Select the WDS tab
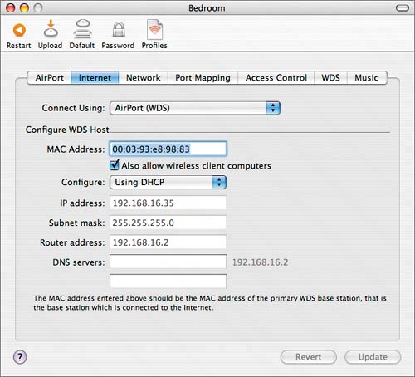The height and width of the screenshot is (377, 415). point(330,78)
